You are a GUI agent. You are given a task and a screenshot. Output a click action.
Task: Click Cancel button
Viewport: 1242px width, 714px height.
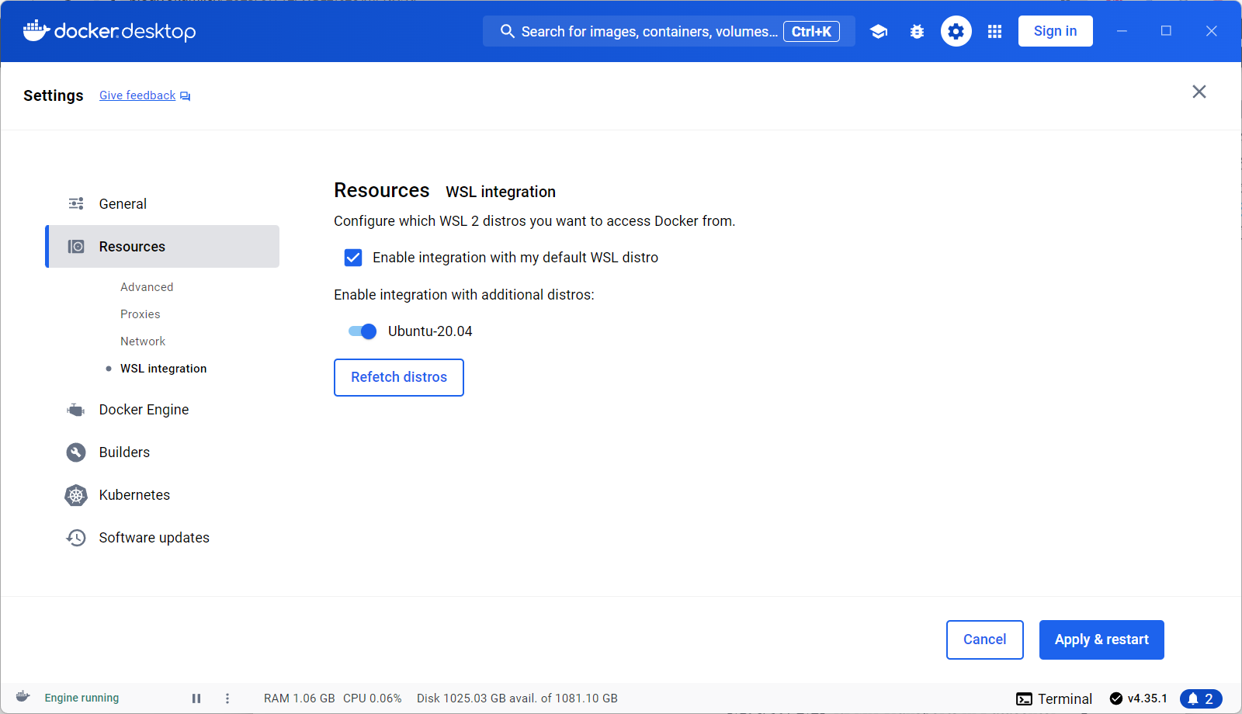coord(985,639)
